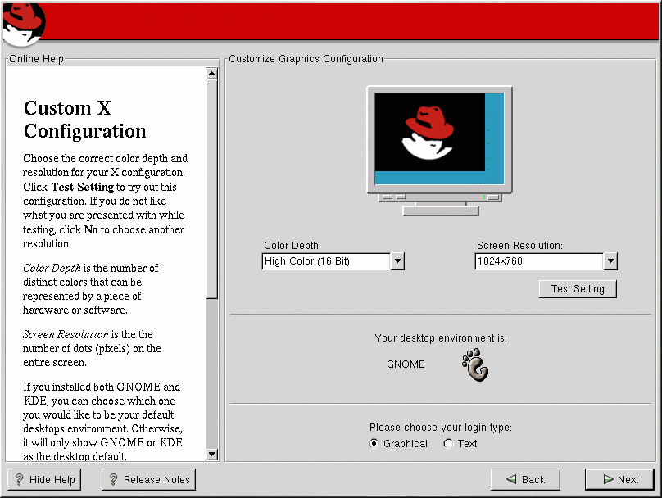Click the 'Color Depth:' label
The height and width of the screenshot is (498, 662).
[x=292, y=246]
